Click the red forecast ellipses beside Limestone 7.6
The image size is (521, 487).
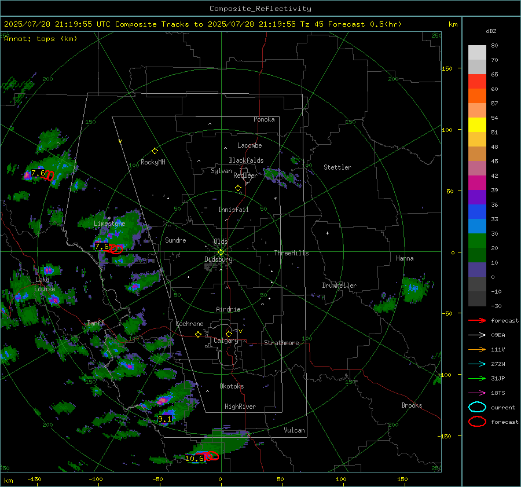pyautogui.click(x=116, y=248)
